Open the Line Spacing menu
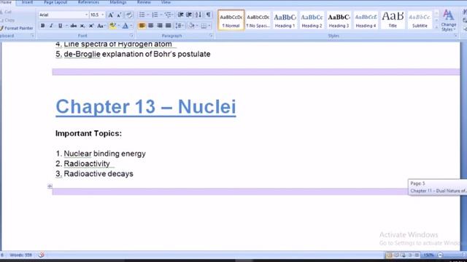 point(180,26)
